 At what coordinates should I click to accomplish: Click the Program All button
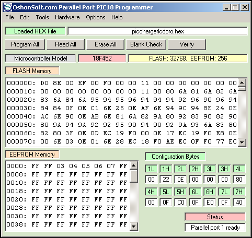click(x=25, y=44)
